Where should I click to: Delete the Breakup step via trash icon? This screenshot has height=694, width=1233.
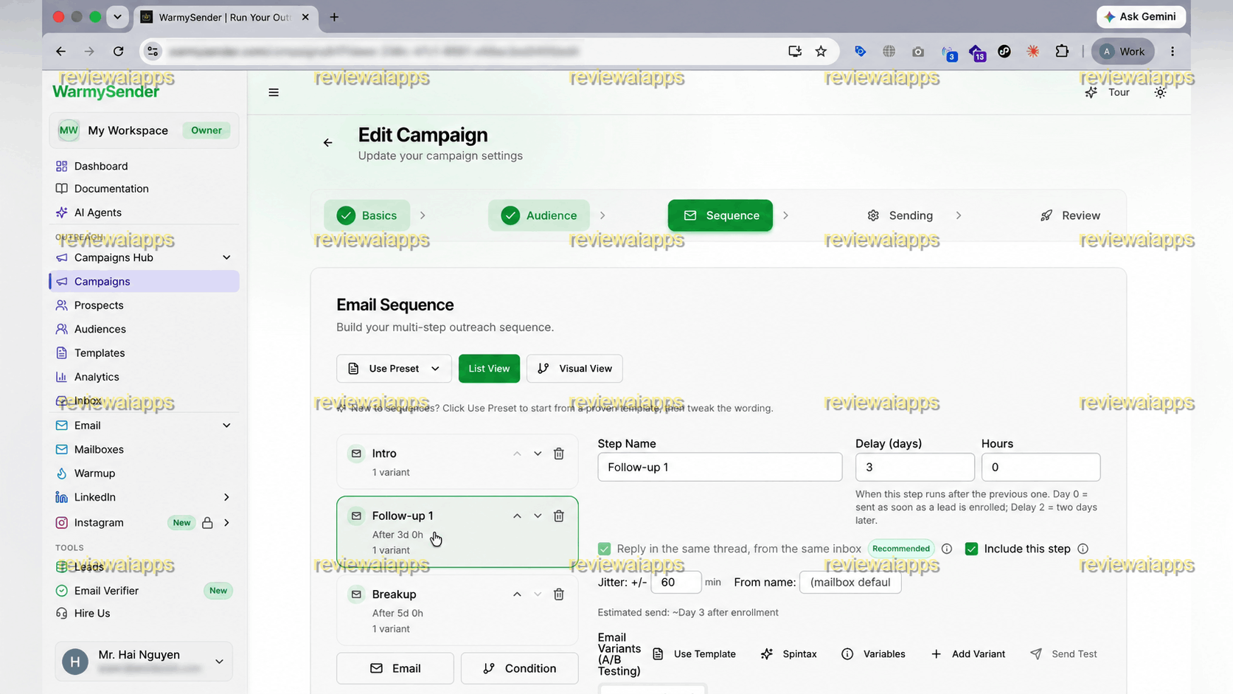(x=559, y=594)
